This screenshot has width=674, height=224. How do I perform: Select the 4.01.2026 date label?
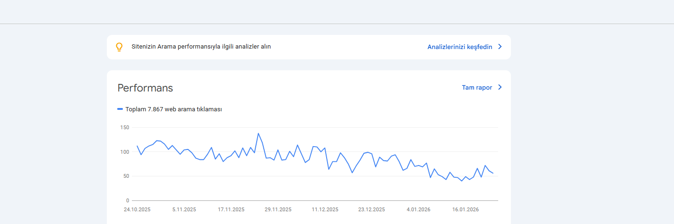tap(418, 210)
